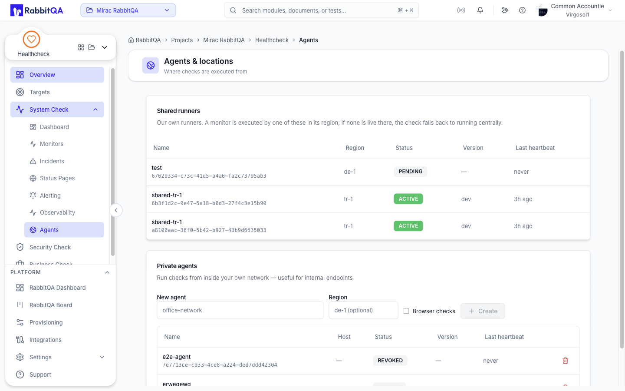This screenshot has height=391, width=625.
Task: Click the Security Check shield icon
Action: click(20, 247)
